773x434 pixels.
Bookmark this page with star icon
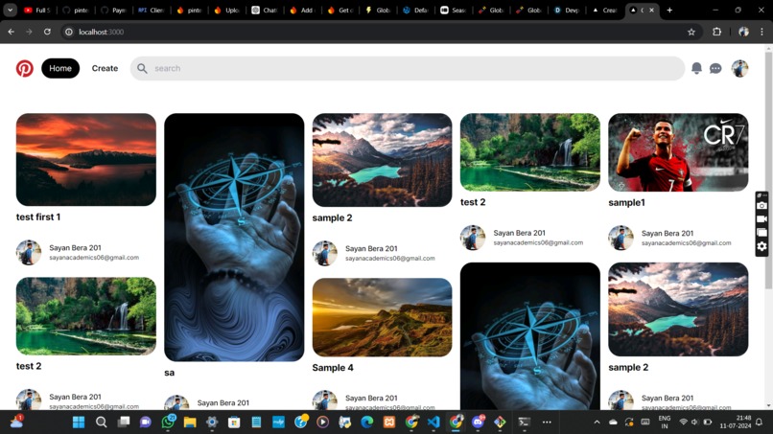[691, 32]
